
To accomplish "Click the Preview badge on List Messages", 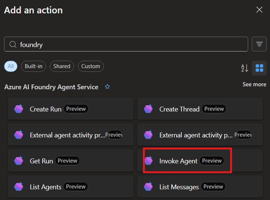I will pyautogui.click(x=213, y=186).
